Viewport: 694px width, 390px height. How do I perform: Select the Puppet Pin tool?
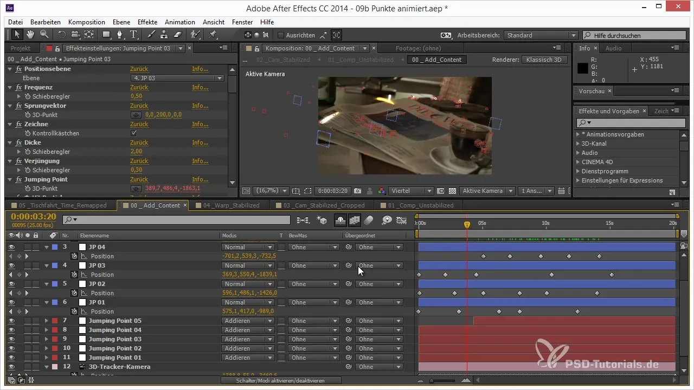tap(213, 35)
